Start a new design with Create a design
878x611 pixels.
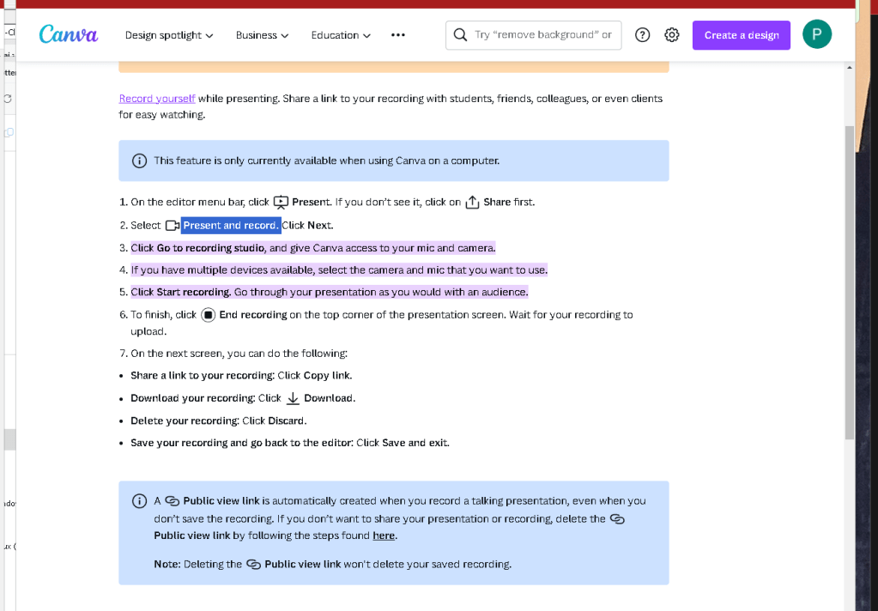742,34
